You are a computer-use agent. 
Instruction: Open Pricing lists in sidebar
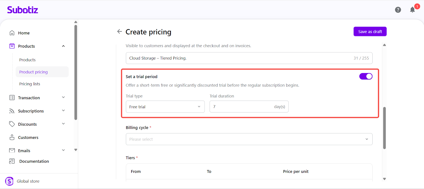30,84
